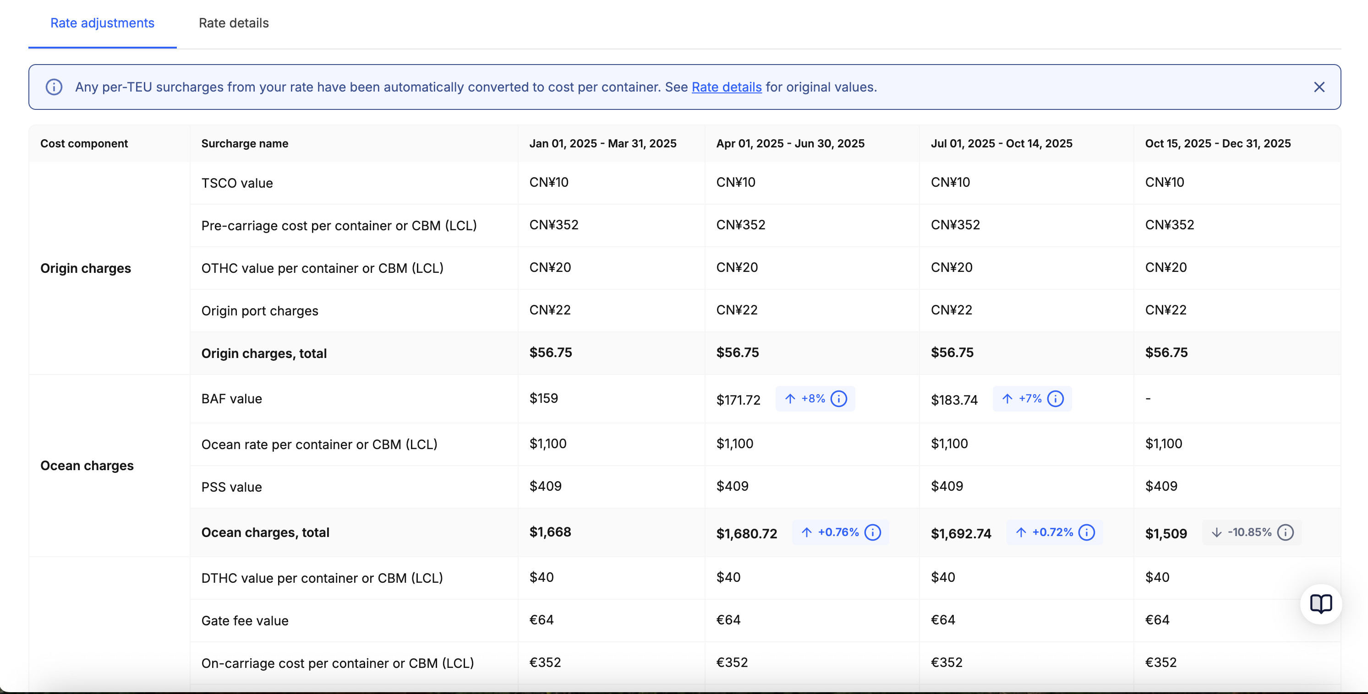Click the banner's info circle icon

(54, 87)
